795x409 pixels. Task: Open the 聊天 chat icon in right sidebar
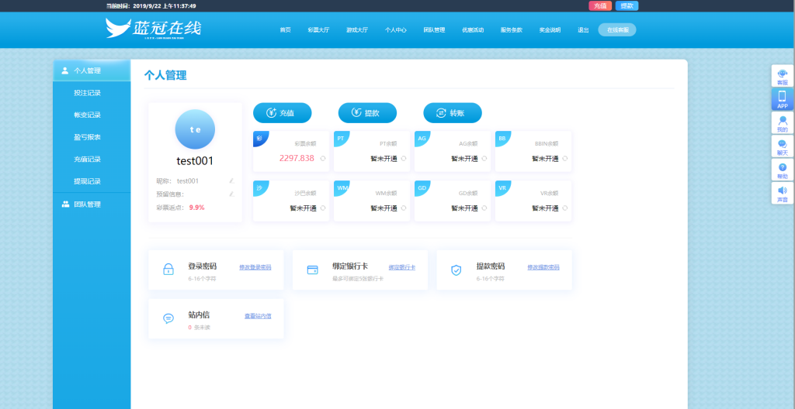pos(782,146)
